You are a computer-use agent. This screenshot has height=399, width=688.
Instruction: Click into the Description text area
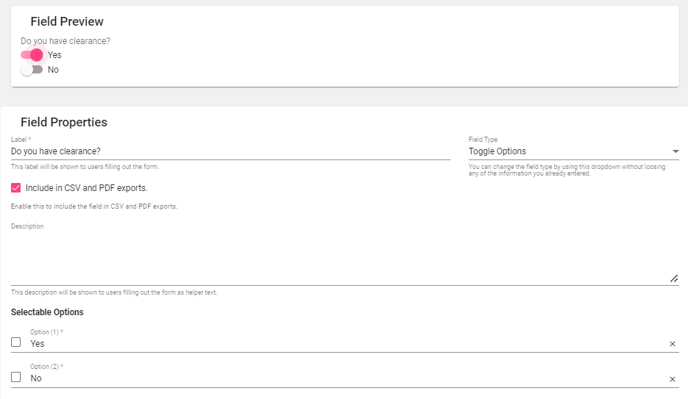pyautogui.click(x=344, y=257)
